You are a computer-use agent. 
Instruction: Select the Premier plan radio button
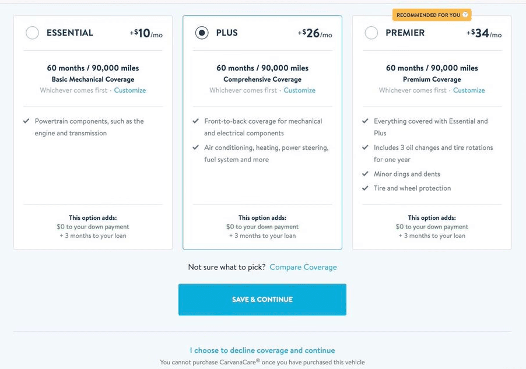[371, 33]
